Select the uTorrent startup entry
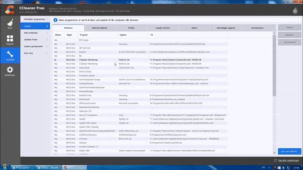 pos(140,139)
